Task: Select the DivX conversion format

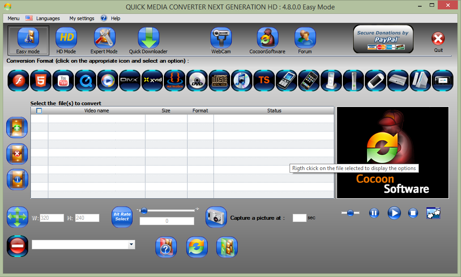Action: pos(130,80)
